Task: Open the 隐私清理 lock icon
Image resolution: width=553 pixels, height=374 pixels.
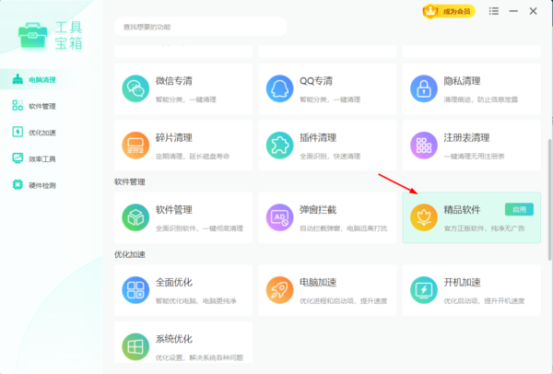Action: (x=424, y=88)
